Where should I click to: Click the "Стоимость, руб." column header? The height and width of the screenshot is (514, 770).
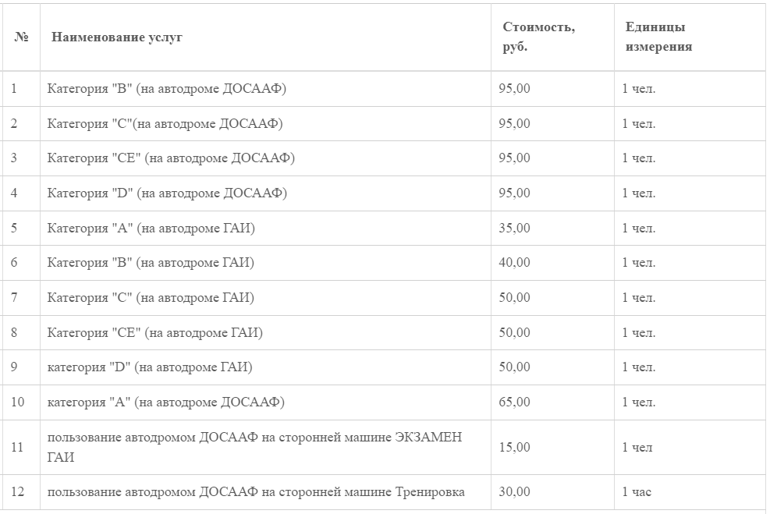click(539, 37)
